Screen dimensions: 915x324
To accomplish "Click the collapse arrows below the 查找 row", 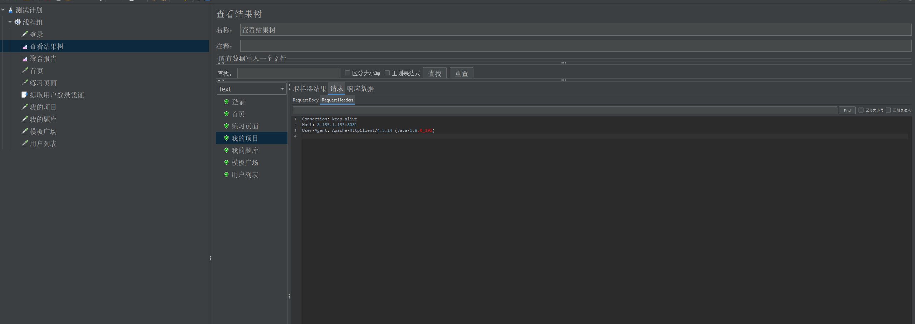I will 221,80.
